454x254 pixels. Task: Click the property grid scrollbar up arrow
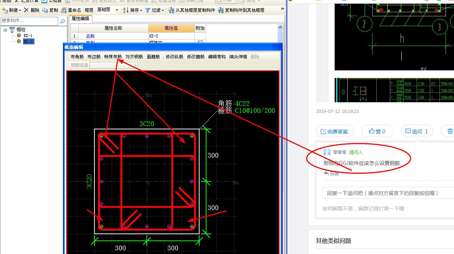[280, 27]
